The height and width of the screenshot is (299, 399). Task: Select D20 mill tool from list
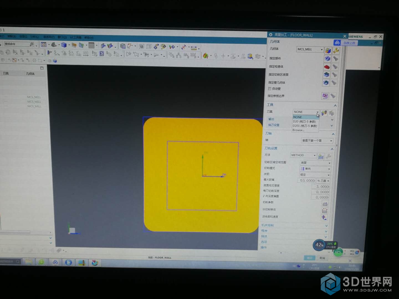(306, 122)
